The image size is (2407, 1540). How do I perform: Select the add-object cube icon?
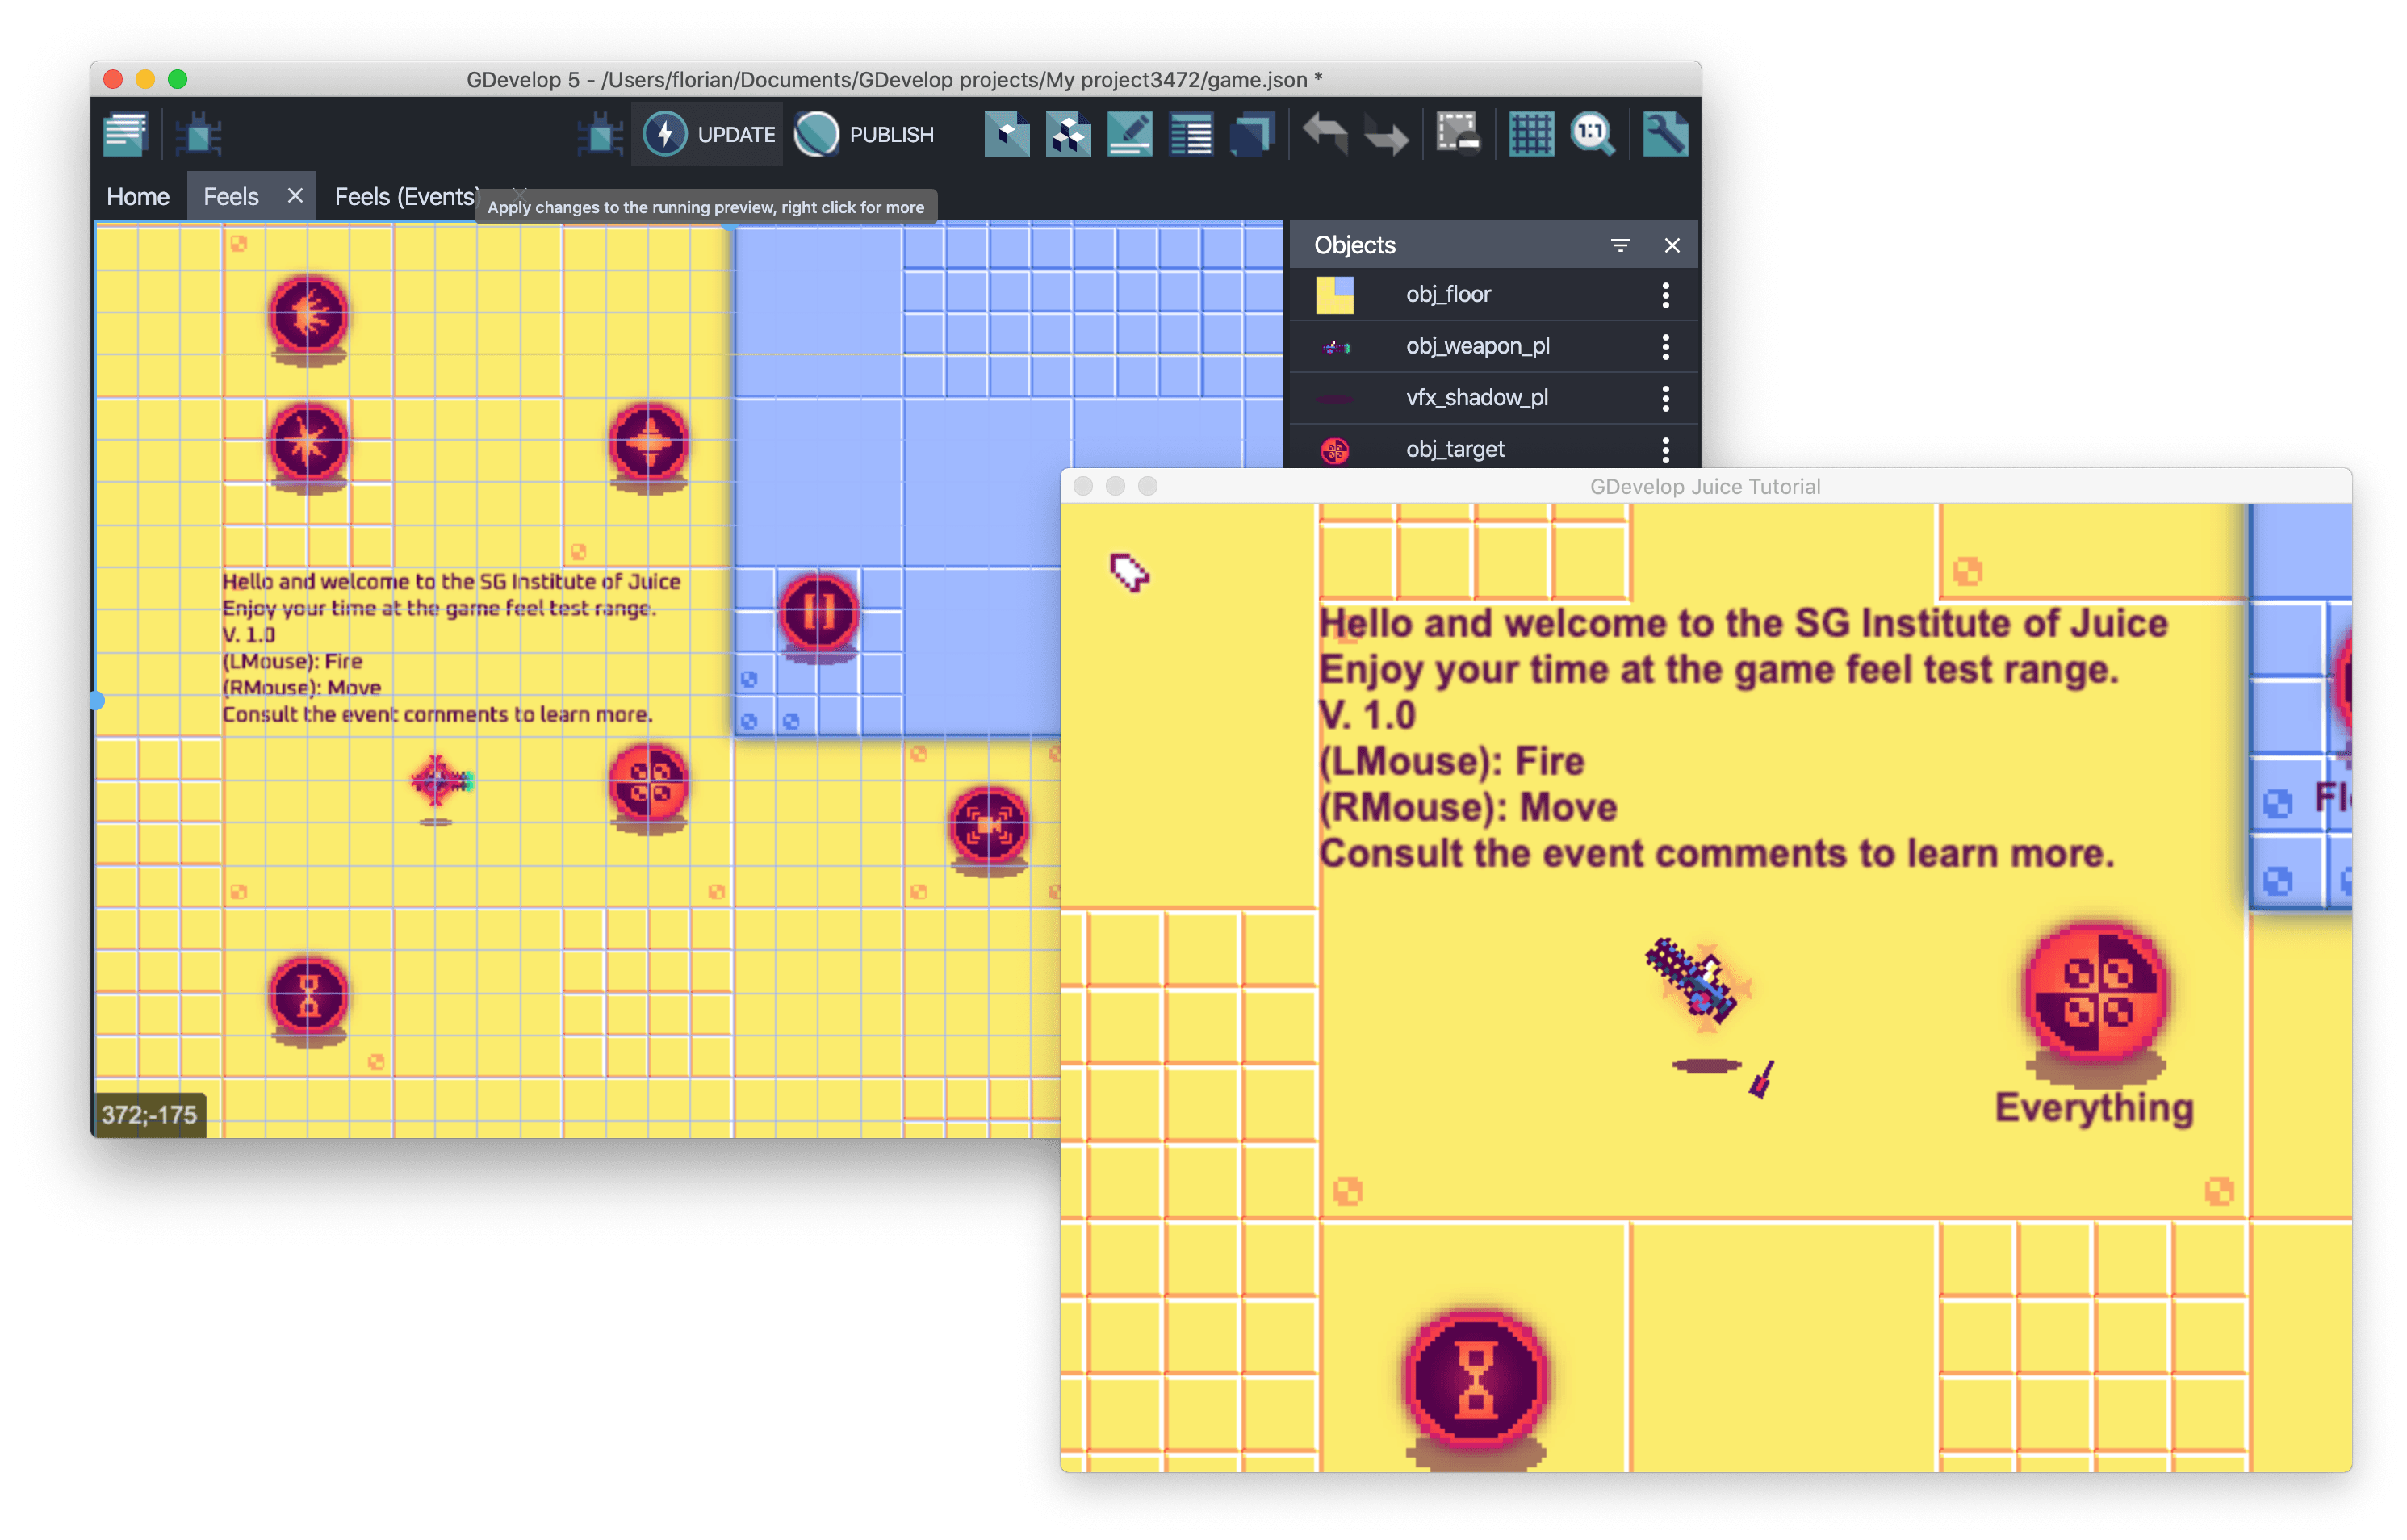[x=1007, y=133]
